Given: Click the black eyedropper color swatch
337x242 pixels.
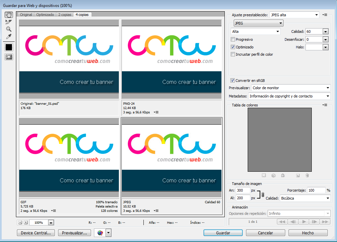Looking at the screenshot, I should tap(9, 47).
